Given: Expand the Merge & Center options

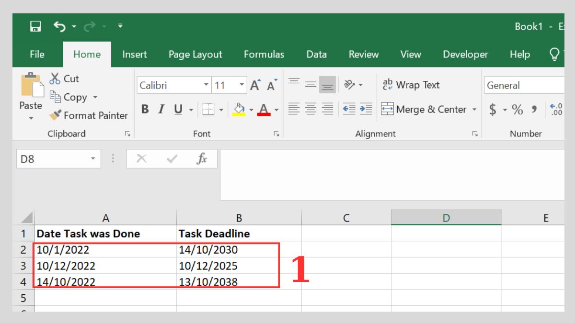Looking at the screenshot, I should coord(473,109).
